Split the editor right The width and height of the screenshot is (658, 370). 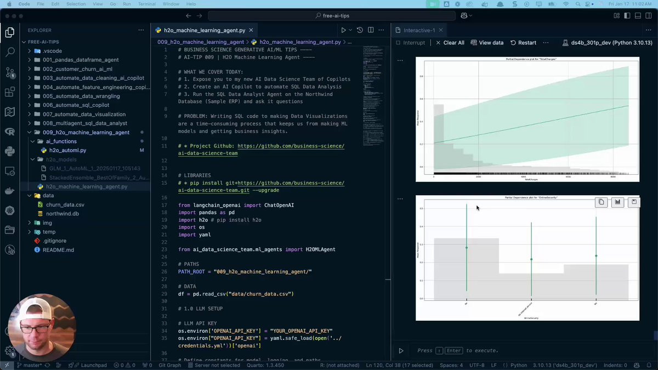tap(371, 30)
